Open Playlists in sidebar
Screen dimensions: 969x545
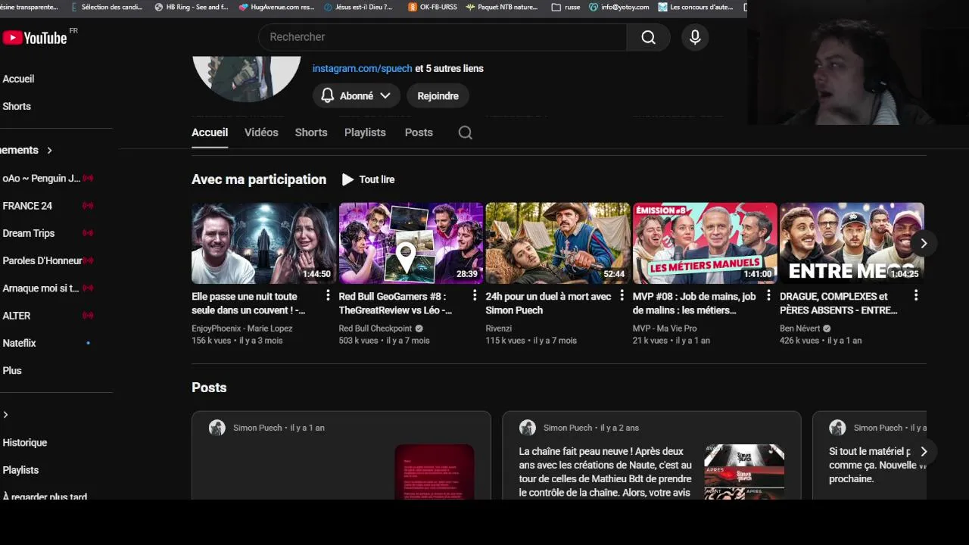(x=20, y=470)
